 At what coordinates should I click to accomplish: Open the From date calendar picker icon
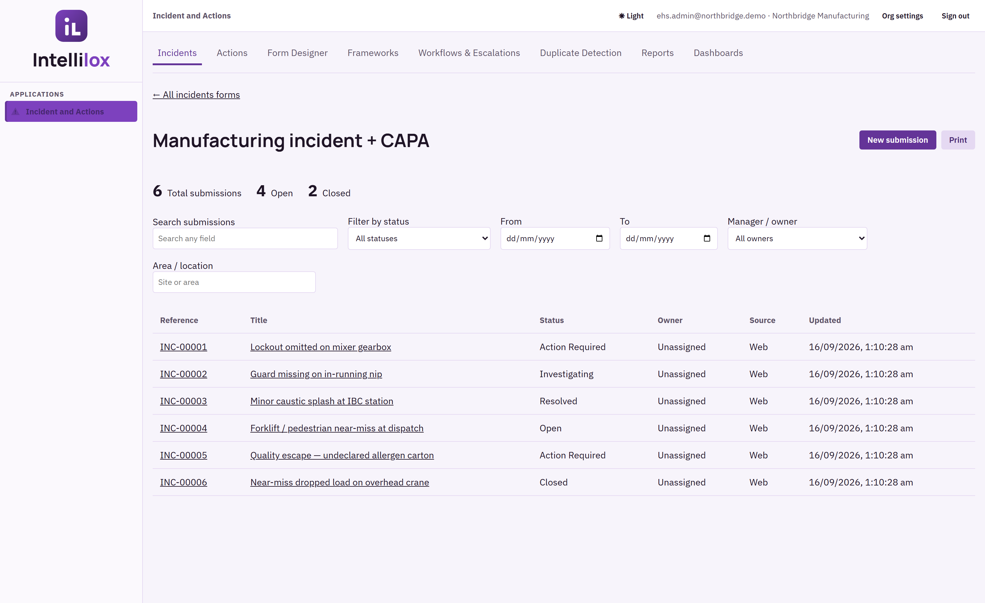pyautogui.click(x=599, y=238)
